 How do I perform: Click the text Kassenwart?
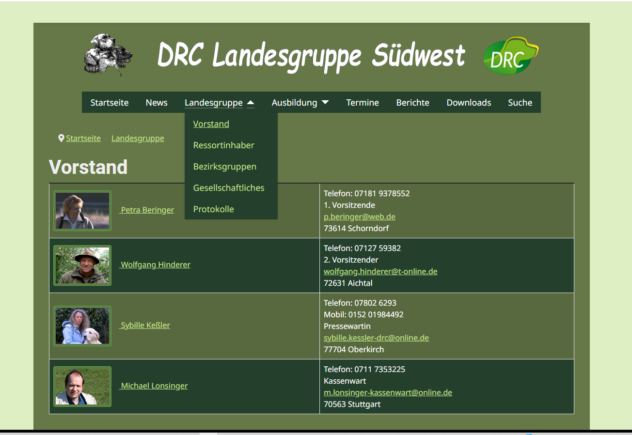[x=345, y=381]
